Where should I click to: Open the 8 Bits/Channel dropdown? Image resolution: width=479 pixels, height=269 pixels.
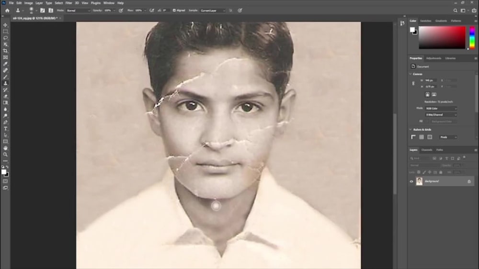[x=441, y=115]
